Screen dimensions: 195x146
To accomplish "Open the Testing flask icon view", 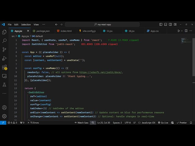I will pyautogui.click(x=4, y=85).
